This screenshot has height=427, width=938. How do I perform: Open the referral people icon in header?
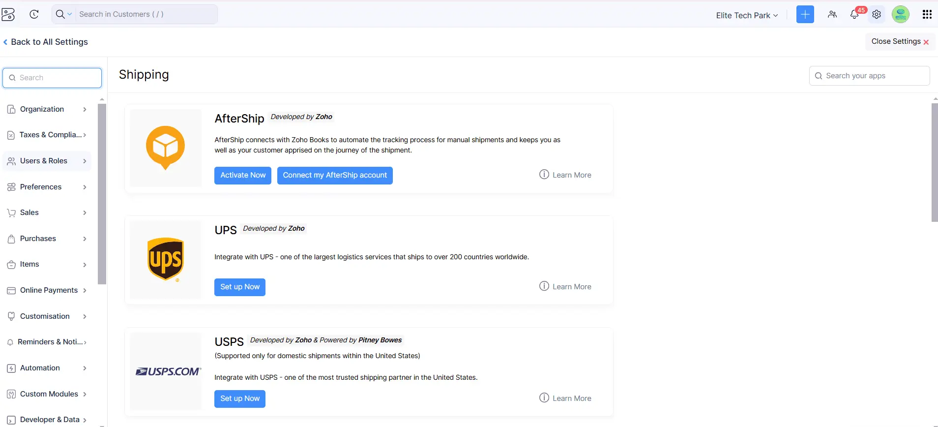click(832, 14)
